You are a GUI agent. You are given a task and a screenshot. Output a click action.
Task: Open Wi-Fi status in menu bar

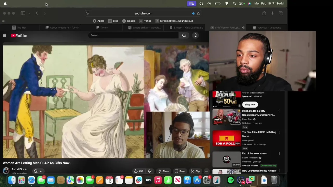[227, 4]
